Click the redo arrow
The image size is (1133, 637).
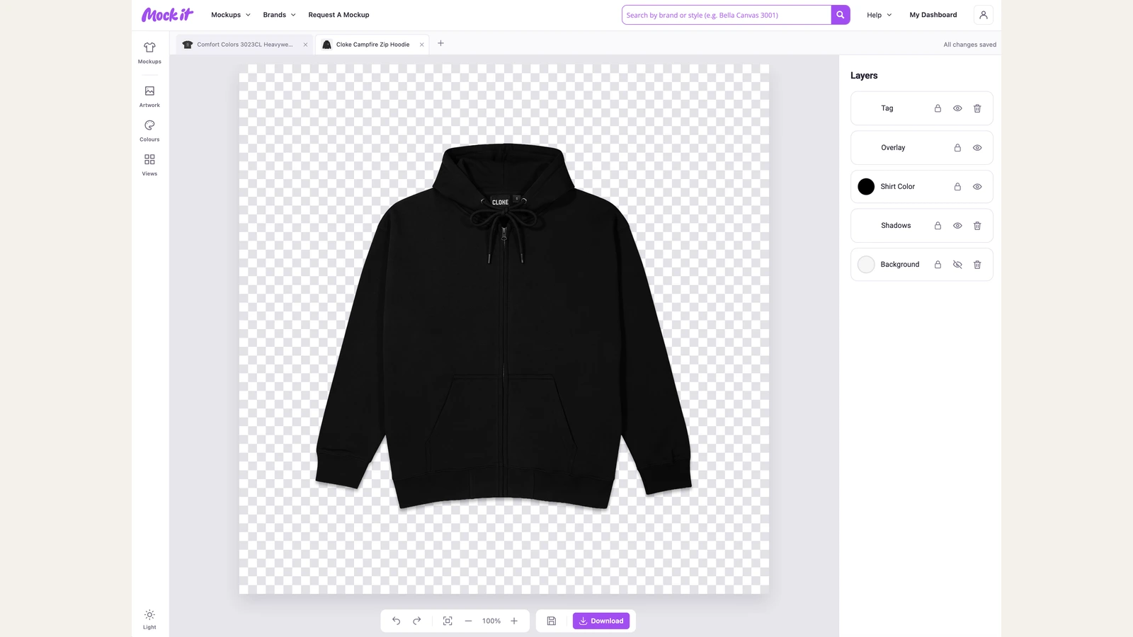point(417,621)
